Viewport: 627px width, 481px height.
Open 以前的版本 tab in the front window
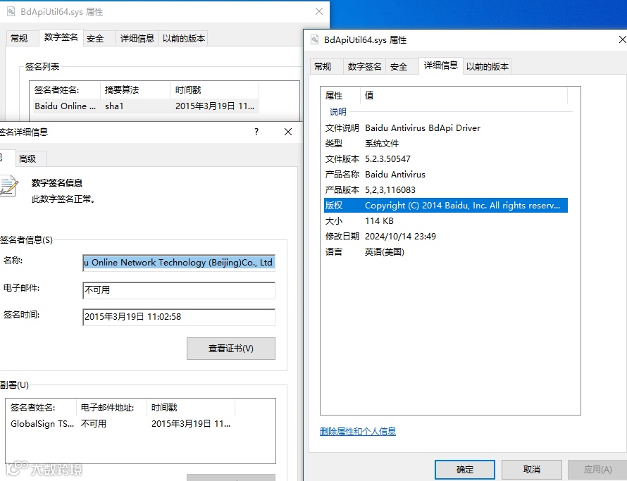tap(488, 66)
